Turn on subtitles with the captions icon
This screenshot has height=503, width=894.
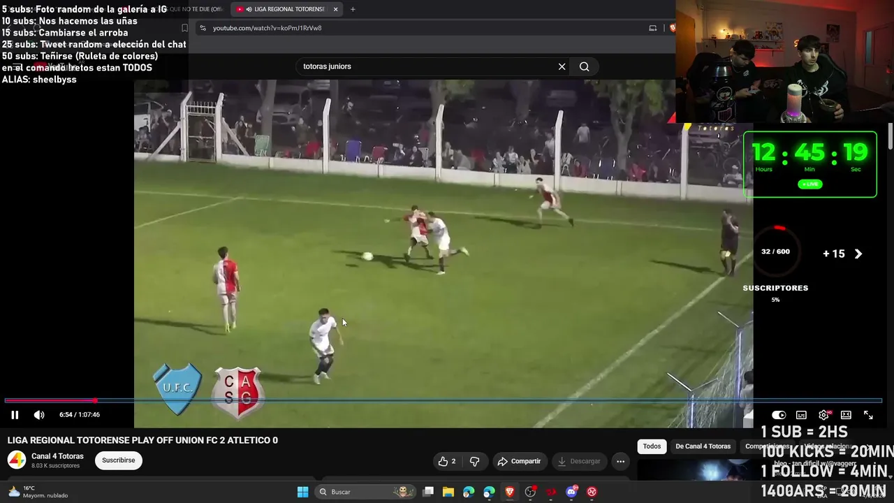pos(801,415)
